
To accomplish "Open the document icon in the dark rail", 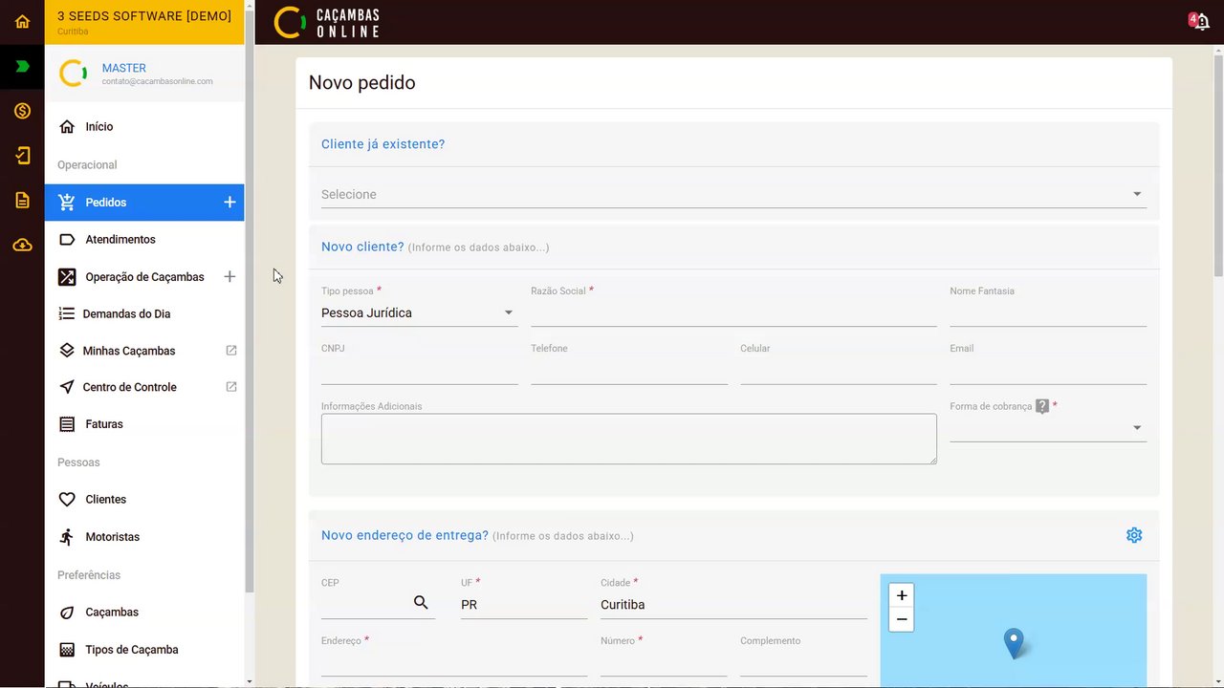I will pyautogui.click(x=22, y=200).
